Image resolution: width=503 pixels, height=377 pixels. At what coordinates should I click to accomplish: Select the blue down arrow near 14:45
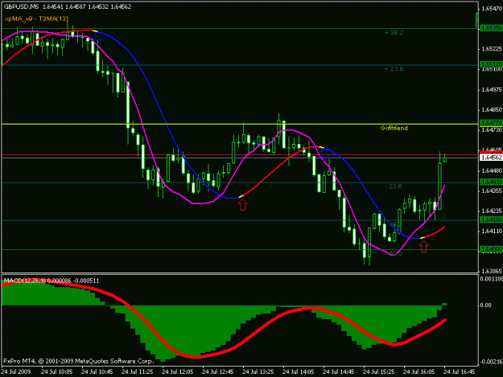pos(324,154)
